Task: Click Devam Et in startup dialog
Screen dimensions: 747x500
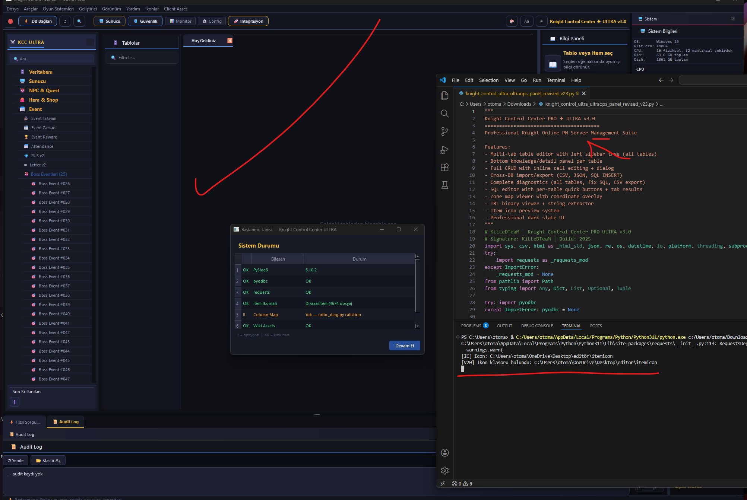Action: click(x=405, y=345)
